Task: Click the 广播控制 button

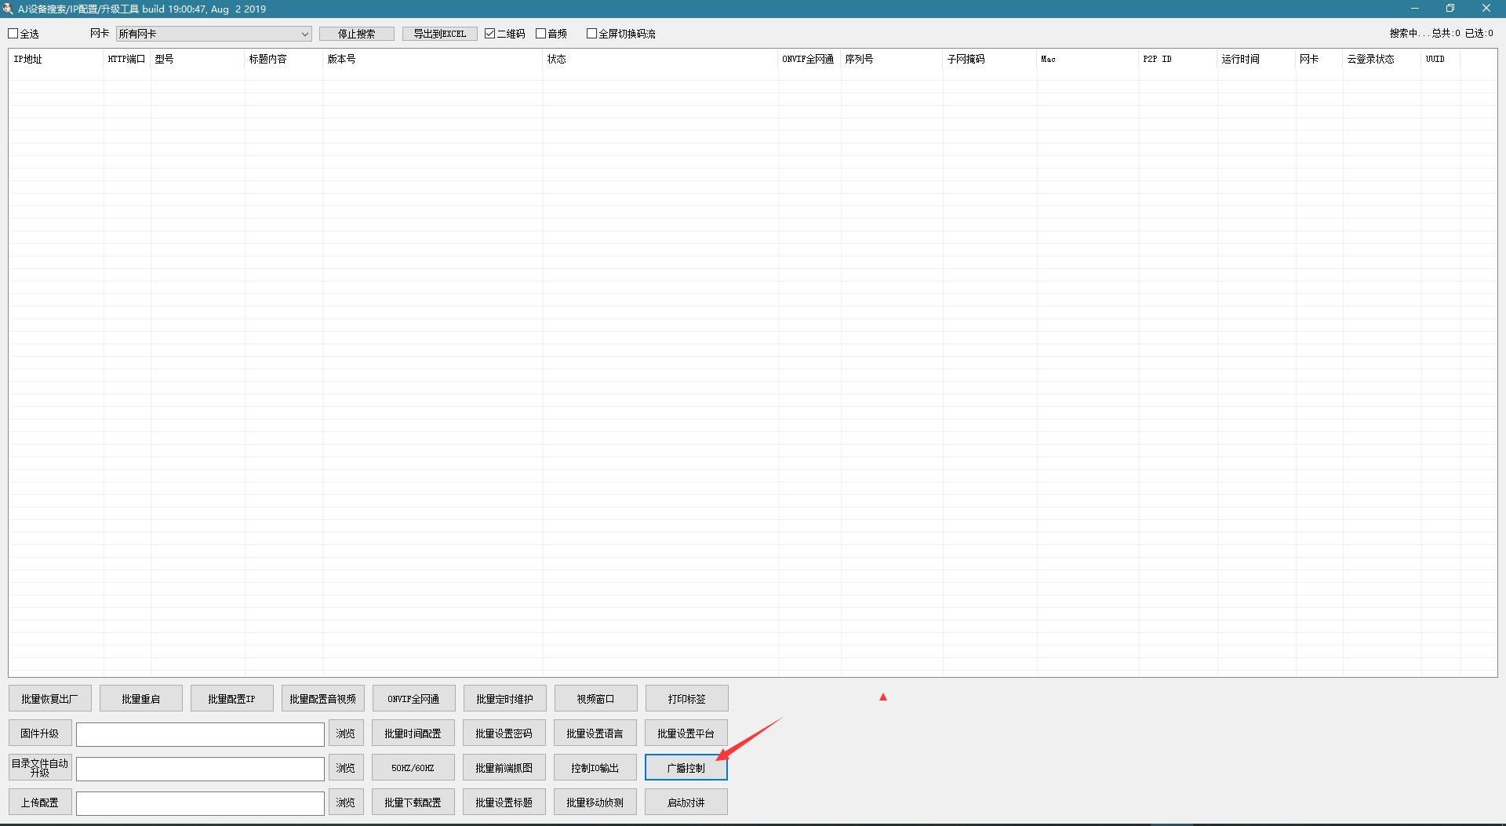Action: [x=686, y=768]
